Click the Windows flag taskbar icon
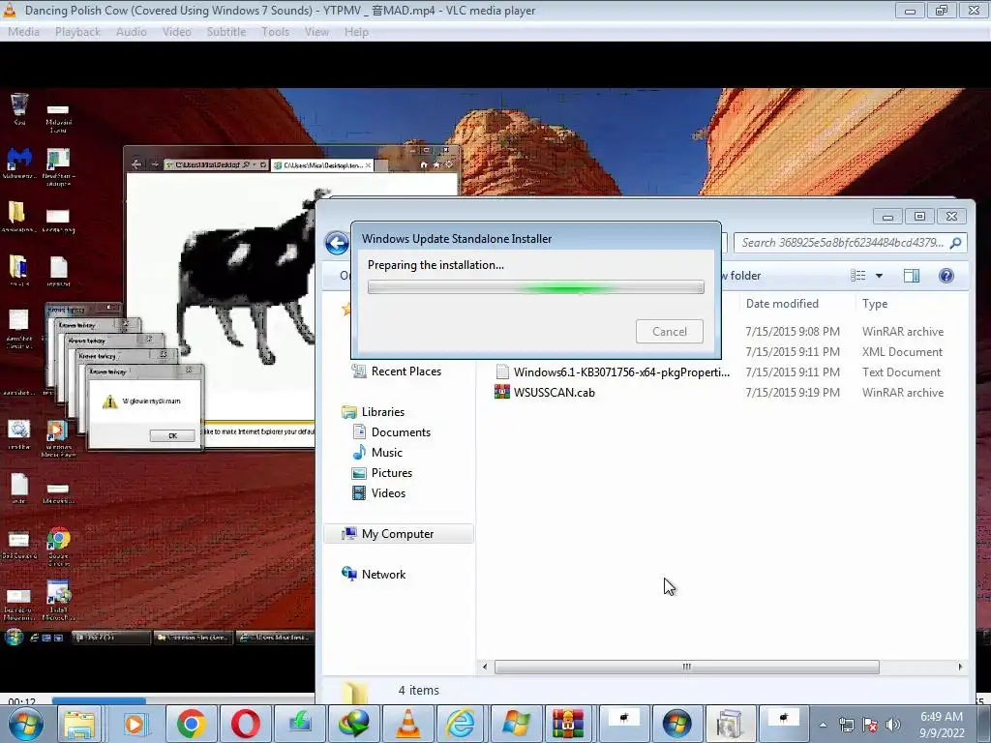The image size is (991, 743). 515,724
